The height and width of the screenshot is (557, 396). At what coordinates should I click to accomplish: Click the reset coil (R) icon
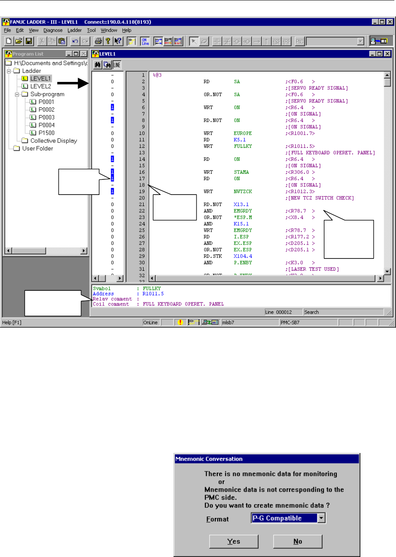point(286,41)
